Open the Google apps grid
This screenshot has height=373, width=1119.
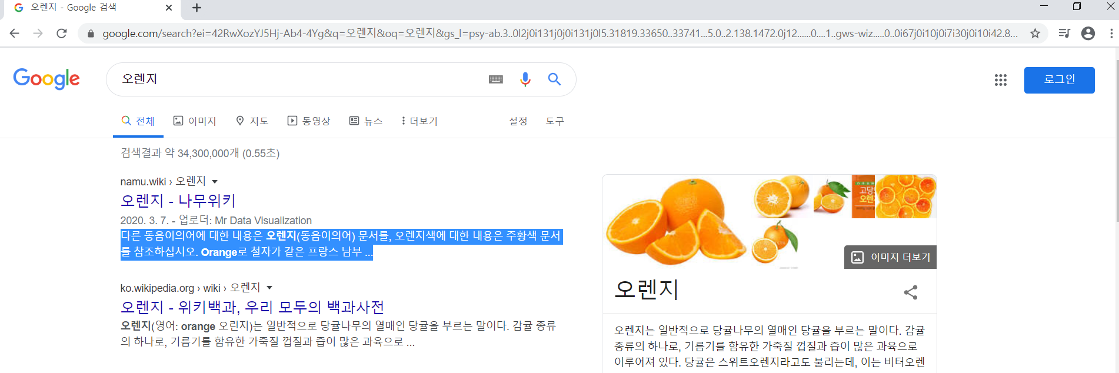click(1001, 80)
